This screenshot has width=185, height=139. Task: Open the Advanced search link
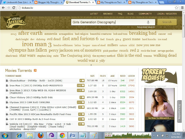[146, 27]
